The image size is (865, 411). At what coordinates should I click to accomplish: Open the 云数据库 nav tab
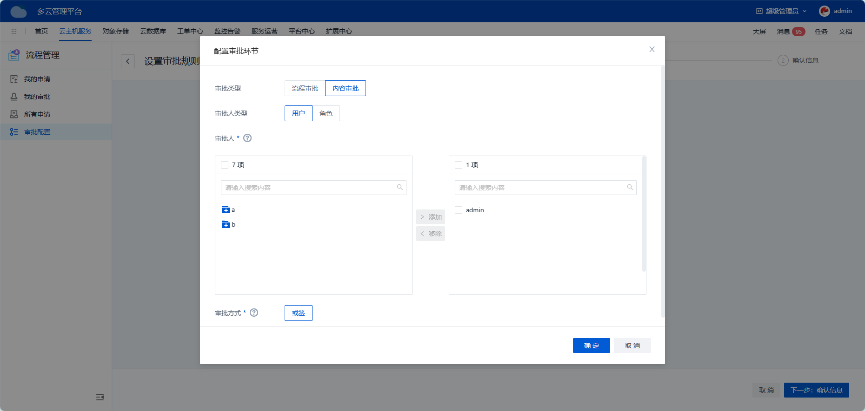pos(153,31)
